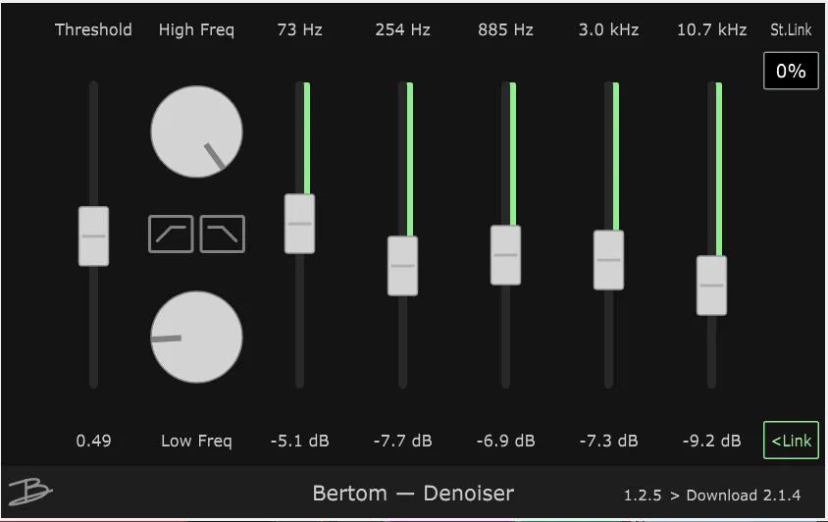828x522 pixels.
Task: Click the -9.2 dB value
Action: click(x=711, y=441)
